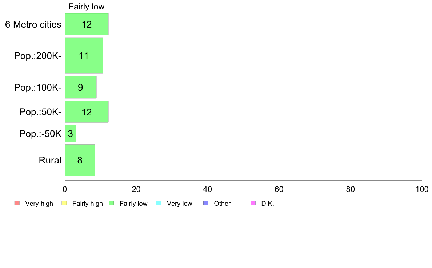Click the Fairly low column header
This screenshot has width=432, height=268.
(x=87, y=7)
